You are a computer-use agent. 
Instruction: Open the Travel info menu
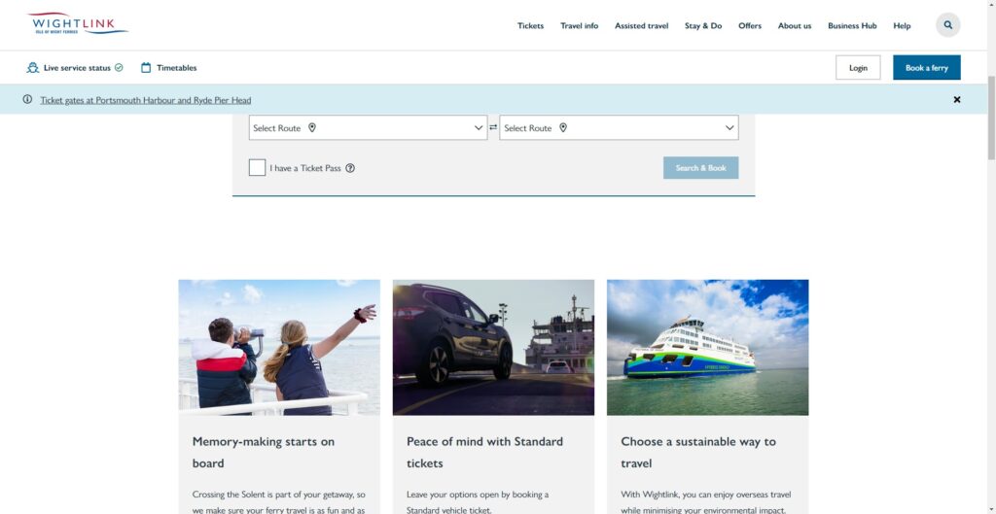(579, 26)
